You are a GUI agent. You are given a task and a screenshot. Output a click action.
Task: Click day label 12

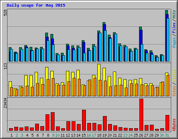pyautogui.click(x=68, y=135)
